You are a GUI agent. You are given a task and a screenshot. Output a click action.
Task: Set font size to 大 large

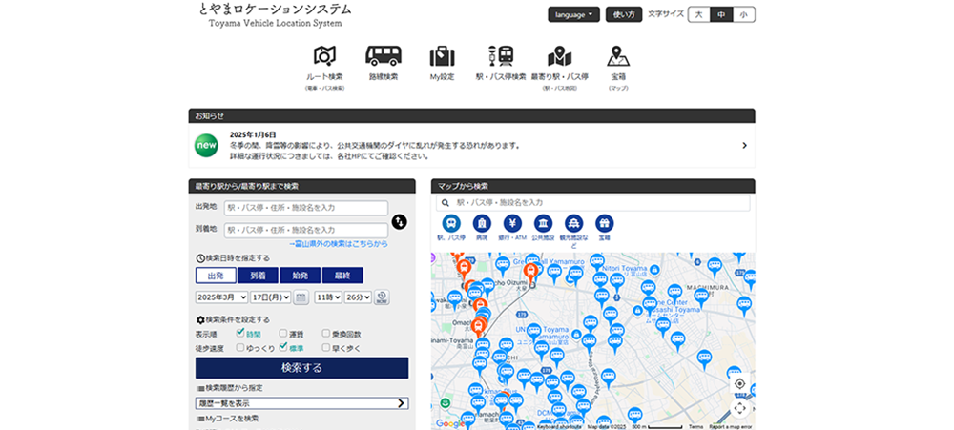coord(698,14)
